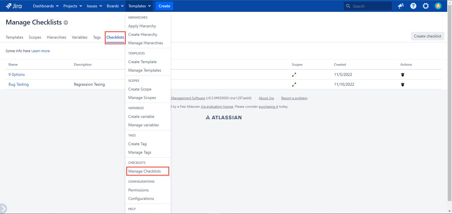Open the Boards dropdown menu
Image resolution: width=452 pixels, height=214 pixels.
coord(115,6)
